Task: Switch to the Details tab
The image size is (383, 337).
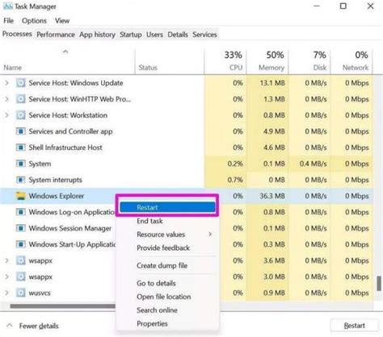Action: (x=178, y=35)
